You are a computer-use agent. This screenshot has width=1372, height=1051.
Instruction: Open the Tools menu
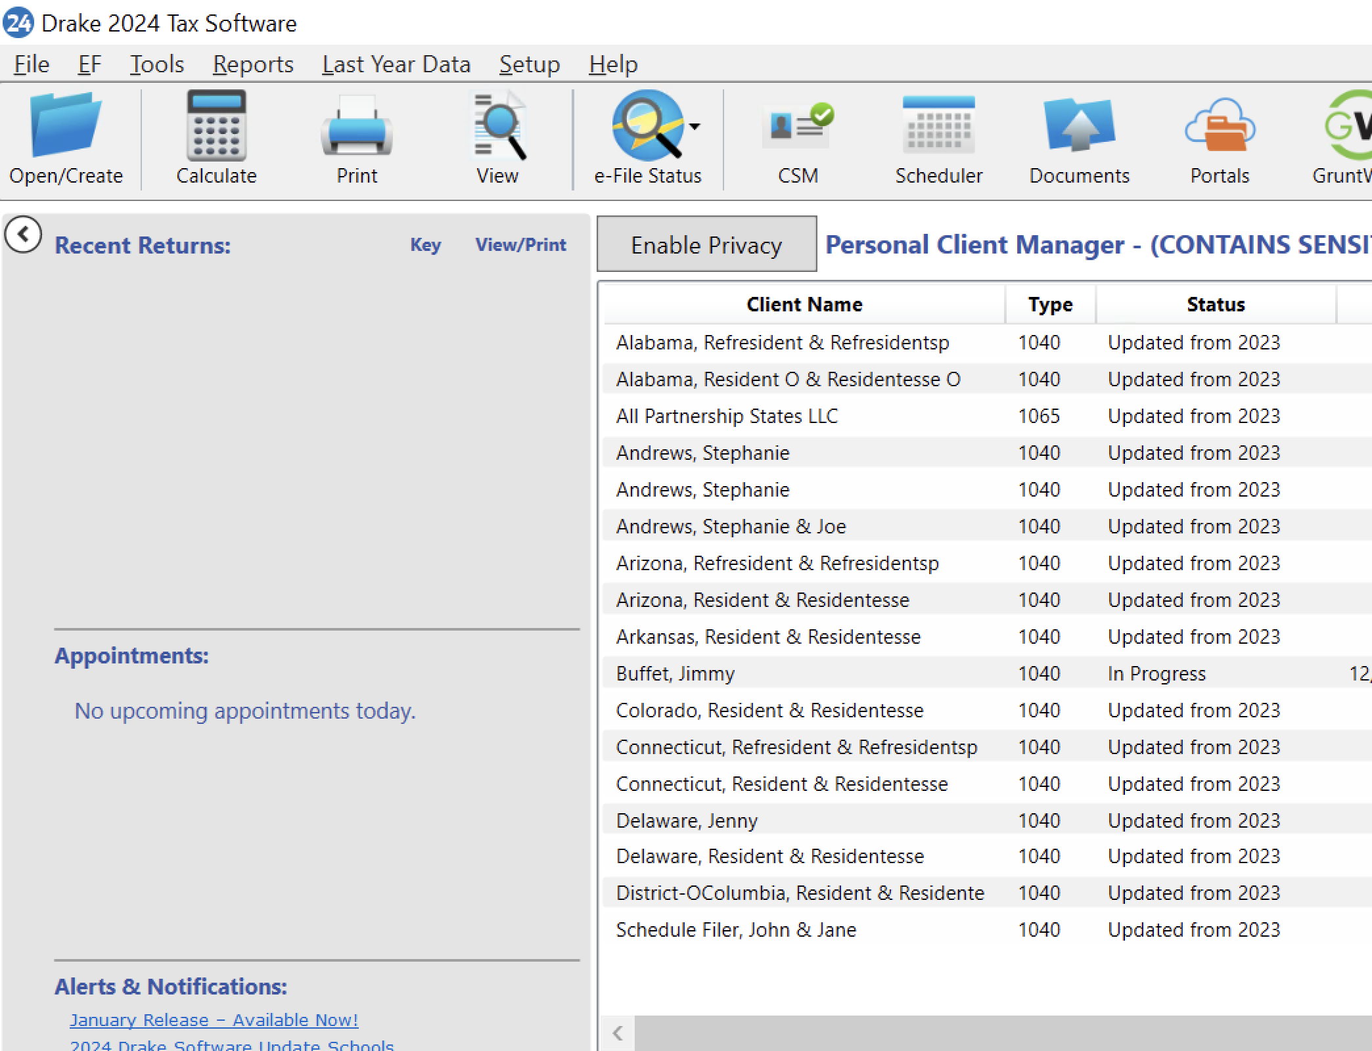pyautogui.click(x=157, y=64)
